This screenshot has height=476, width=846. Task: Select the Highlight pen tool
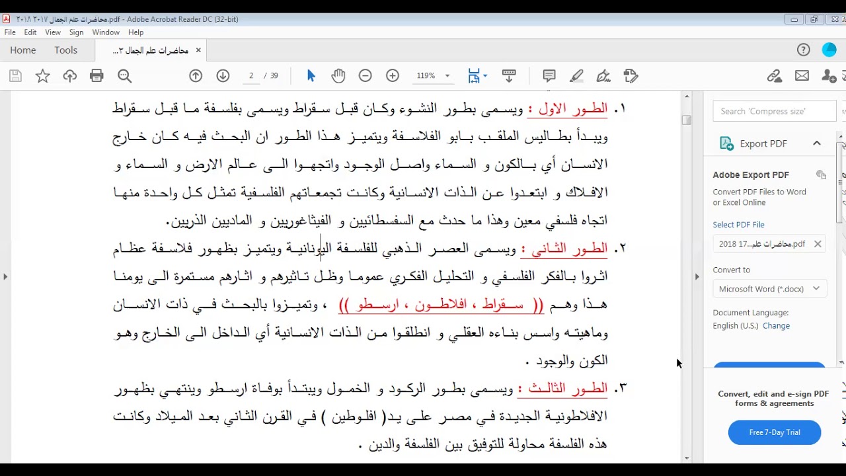pyautogui.click(x=576, y=76)
